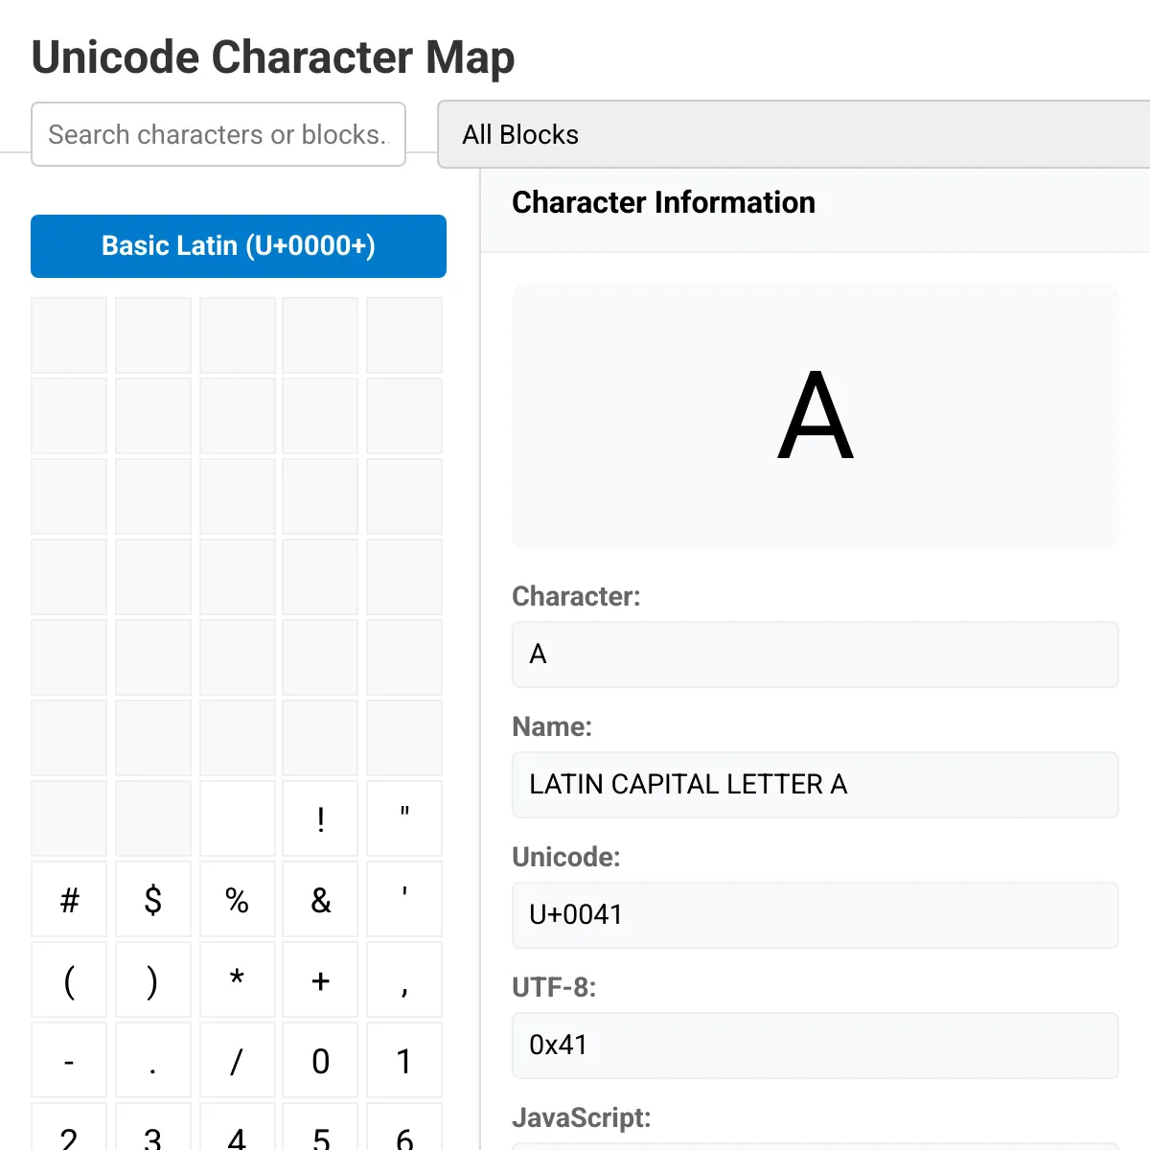Select the hash symbol character cell
Viewport: 1150px width, 1150px height.
[69, 899]
